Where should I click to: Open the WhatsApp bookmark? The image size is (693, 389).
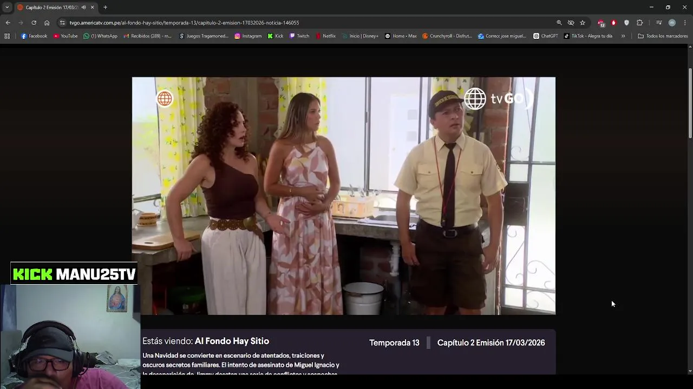click(100, 36)
